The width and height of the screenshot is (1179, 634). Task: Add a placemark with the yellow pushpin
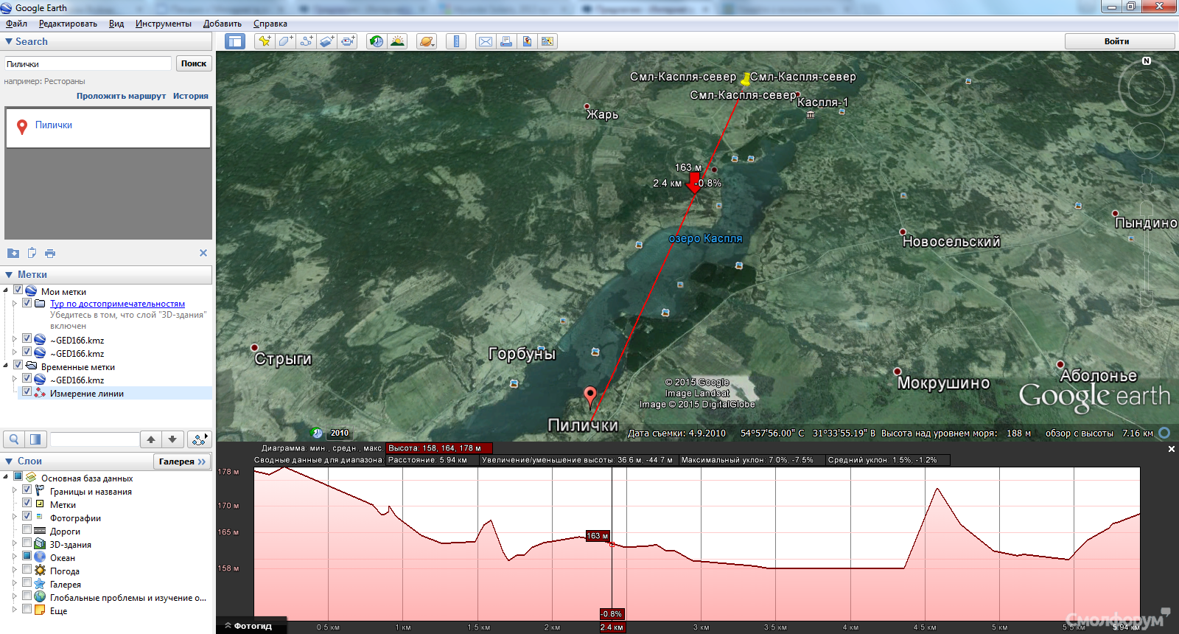point(264,41)
